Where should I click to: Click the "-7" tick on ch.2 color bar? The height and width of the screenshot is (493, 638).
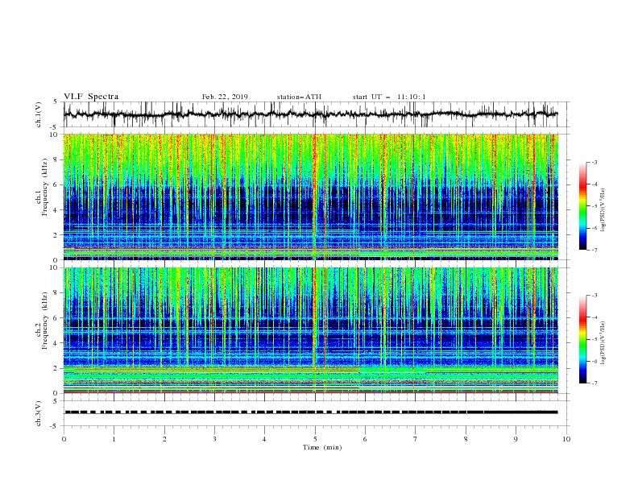tap(594, 383)
